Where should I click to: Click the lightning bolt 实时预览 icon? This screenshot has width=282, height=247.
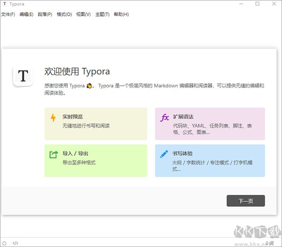tap(53, 118)
